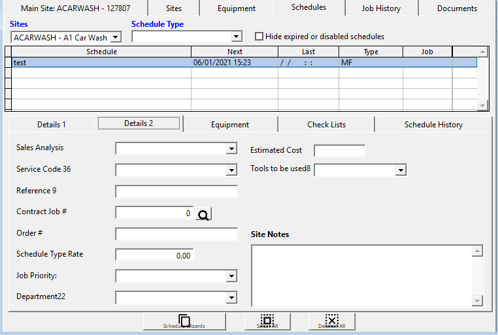This screenshot has height=335, width=498.
Task: Open the Sales Analysis dropdown
Action: [x=231, y=149]
